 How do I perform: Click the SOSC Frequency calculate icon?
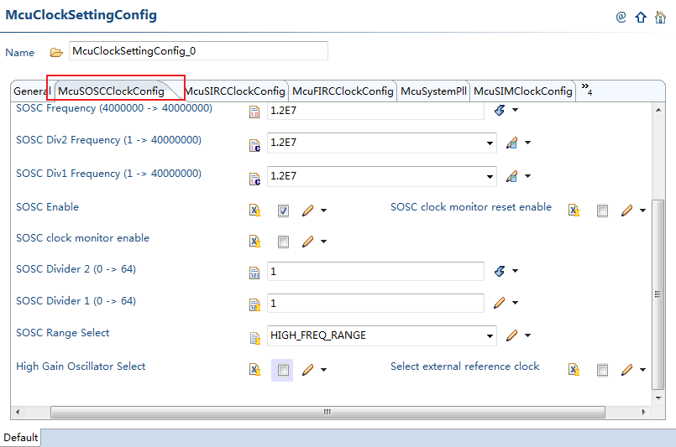[500, 110]
